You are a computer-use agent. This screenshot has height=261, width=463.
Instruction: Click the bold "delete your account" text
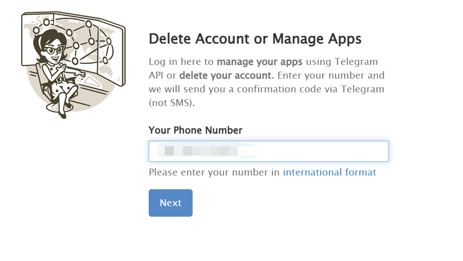pyautogui.click(x=226, y=75)
